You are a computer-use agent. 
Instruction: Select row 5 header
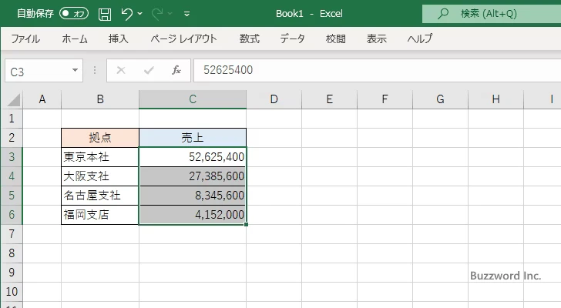click(12, 196)
